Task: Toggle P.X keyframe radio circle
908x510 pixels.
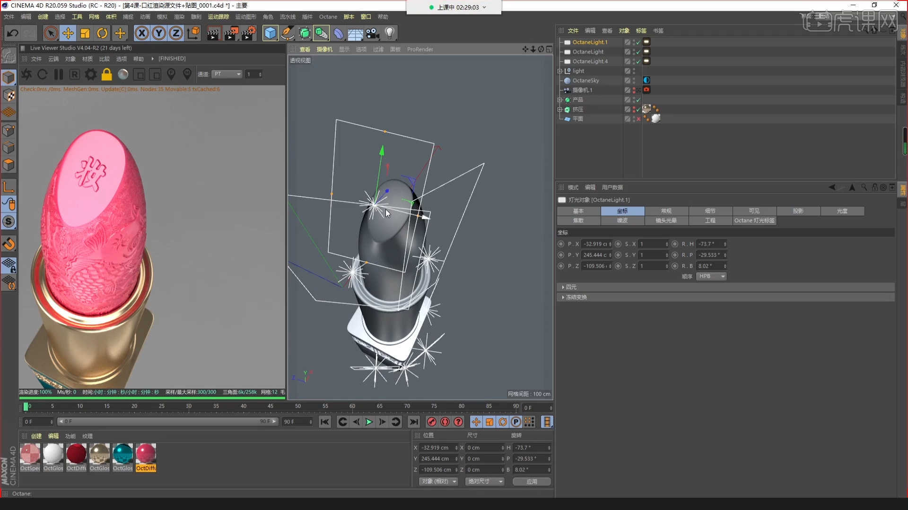Action: 561,244
